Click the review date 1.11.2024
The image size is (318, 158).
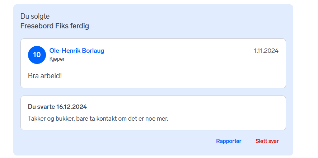pos(266,51)
